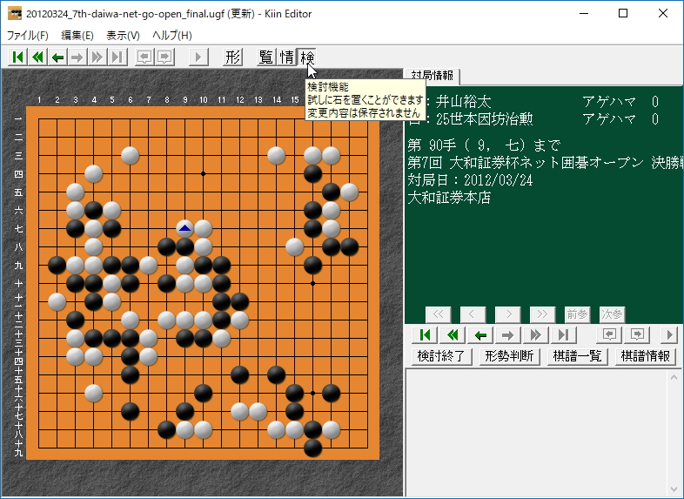Click the < button in info panel
The image size is (684, 499).
tap(473, 314)
